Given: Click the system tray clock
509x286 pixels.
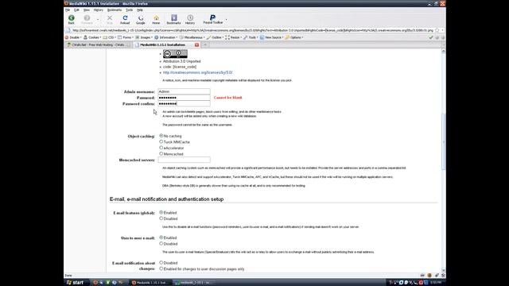Looking at the screenshot, I should tap(436, 283).
